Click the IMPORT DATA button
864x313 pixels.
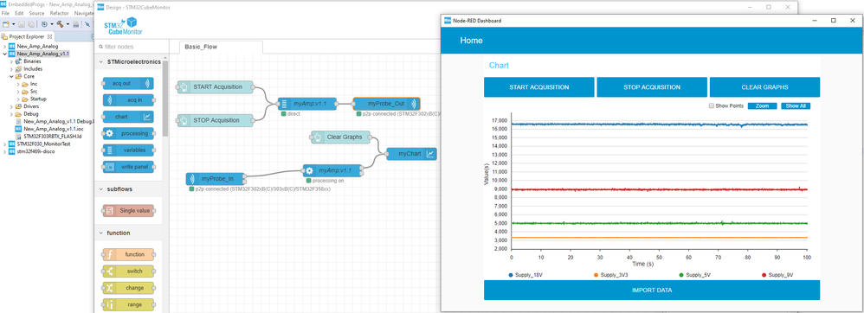click(x=652, y=290)
